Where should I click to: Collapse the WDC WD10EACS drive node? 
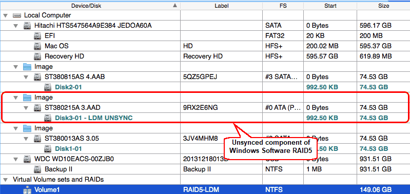(15, 159)
